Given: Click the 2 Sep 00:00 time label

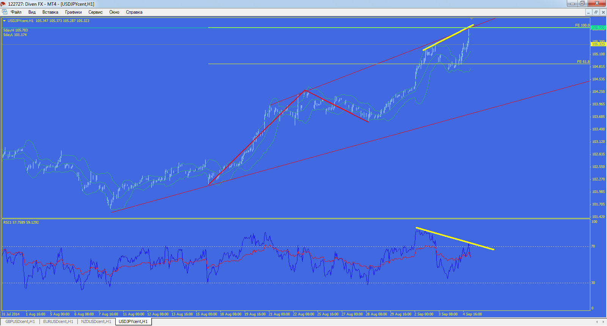Looking at the screenshot, I should pos(424,314).
